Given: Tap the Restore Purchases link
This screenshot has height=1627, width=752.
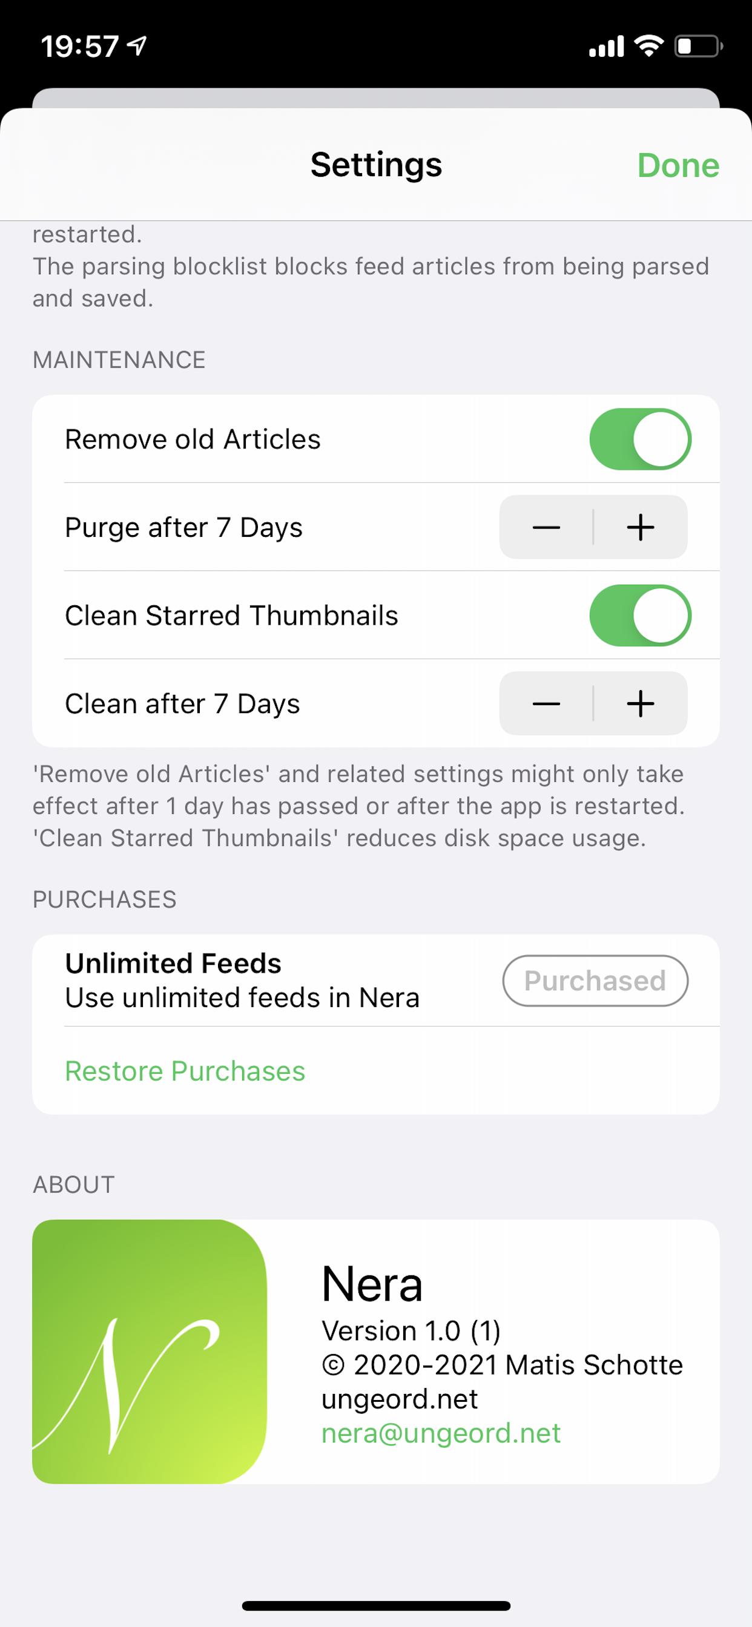Looking at the screenshot, I should click(185, 1071).
